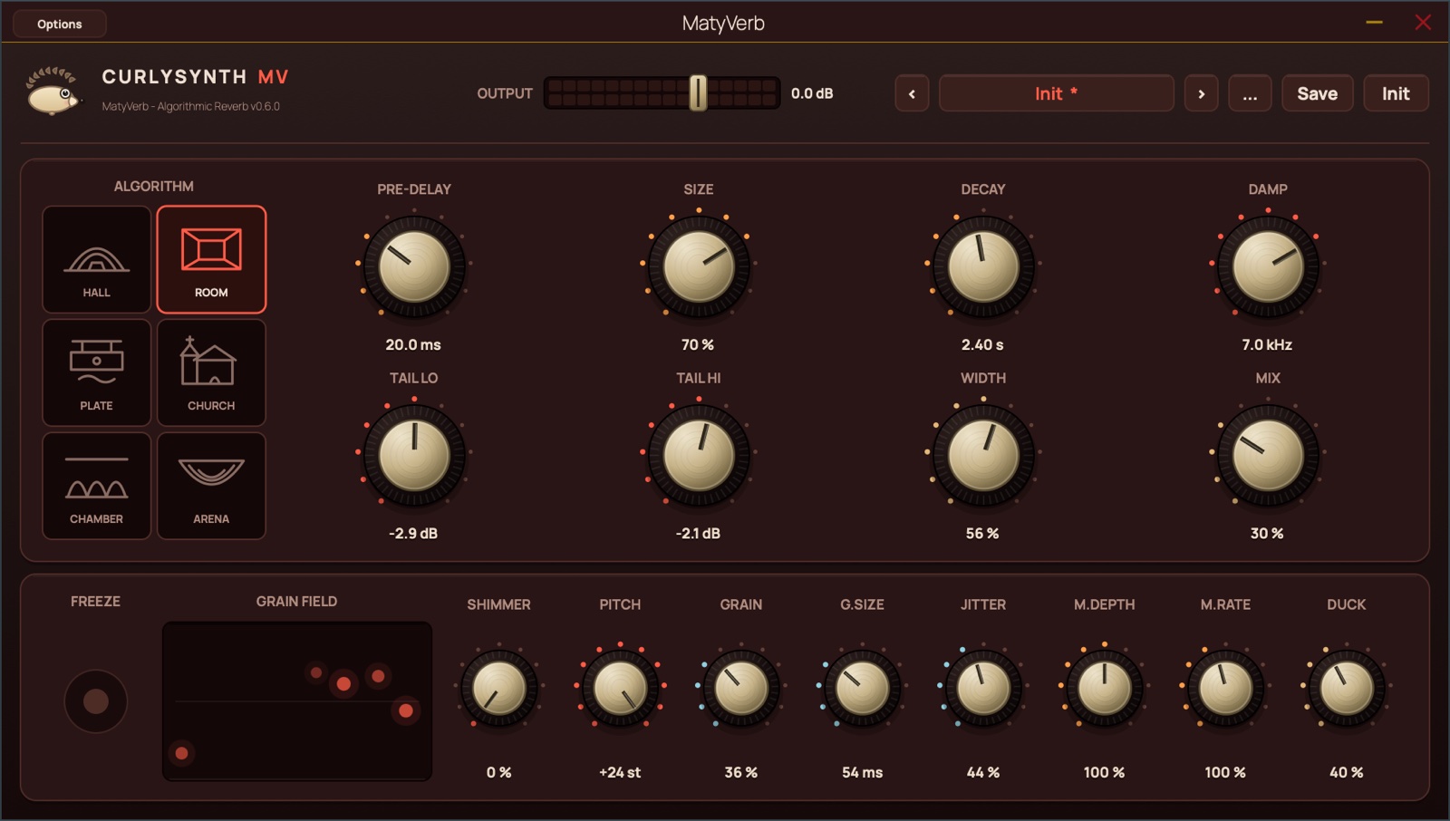Click the Size knob
The height and width of the screenshot is (821, 1450).
(699, 266)
